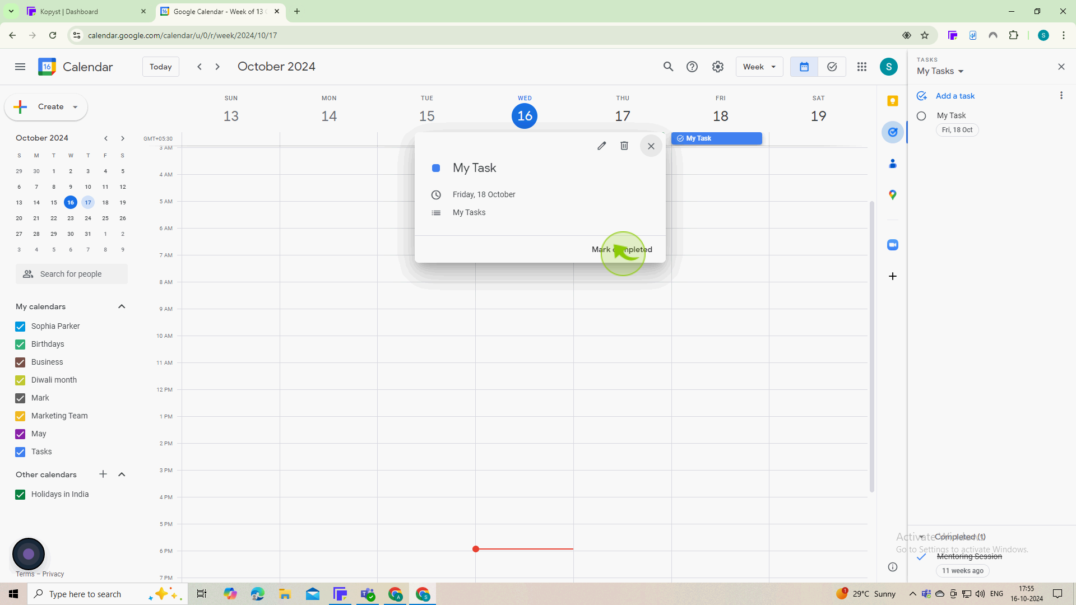The width and height of the screenshot is (1076, 605).
Task: Click the Tasks checkmark icon in sidebar
Action: [x=893, y=132]
